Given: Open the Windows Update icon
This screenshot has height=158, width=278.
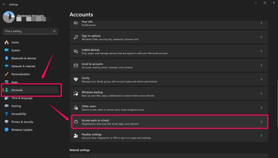Looking at the screenshot, I should (x=7, y=130).
